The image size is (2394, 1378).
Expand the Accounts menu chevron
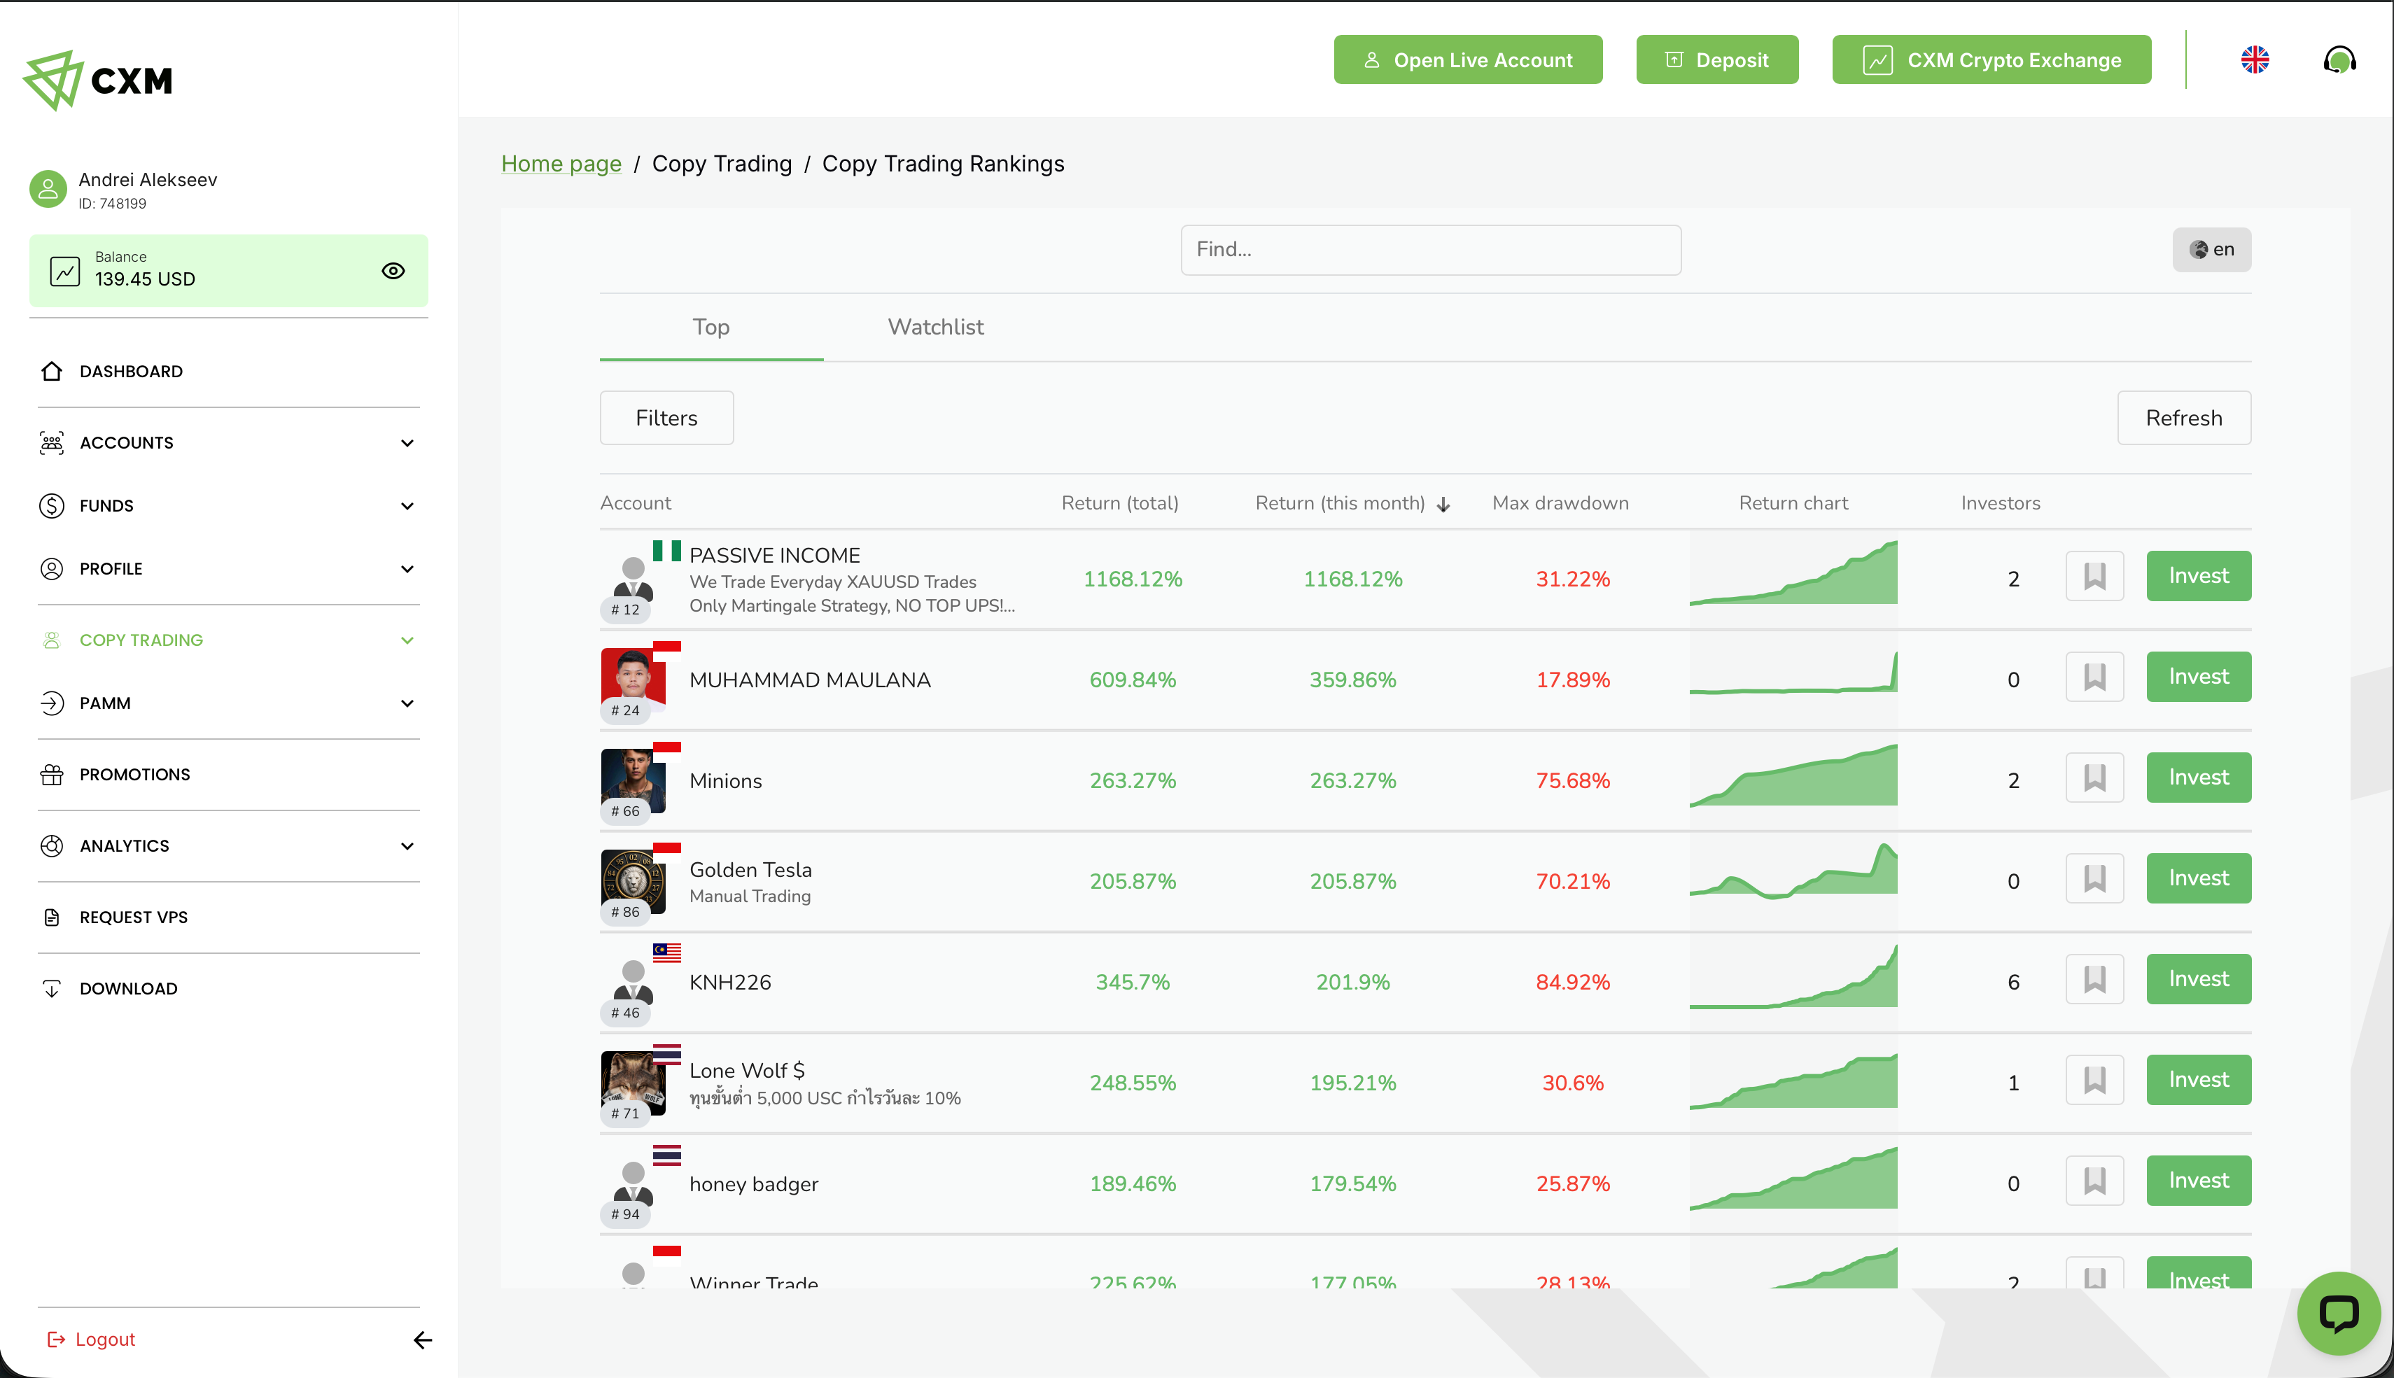point(407,443)
